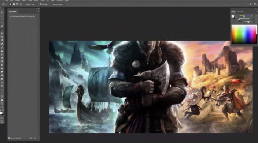
Task: Click the toolbar foreground color swatch
Action: pos(1,113)
